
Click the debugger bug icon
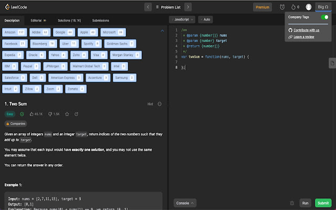tap(292, 203)
